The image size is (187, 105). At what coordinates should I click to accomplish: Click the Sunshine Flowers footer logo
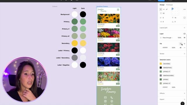tap(108, 90)
